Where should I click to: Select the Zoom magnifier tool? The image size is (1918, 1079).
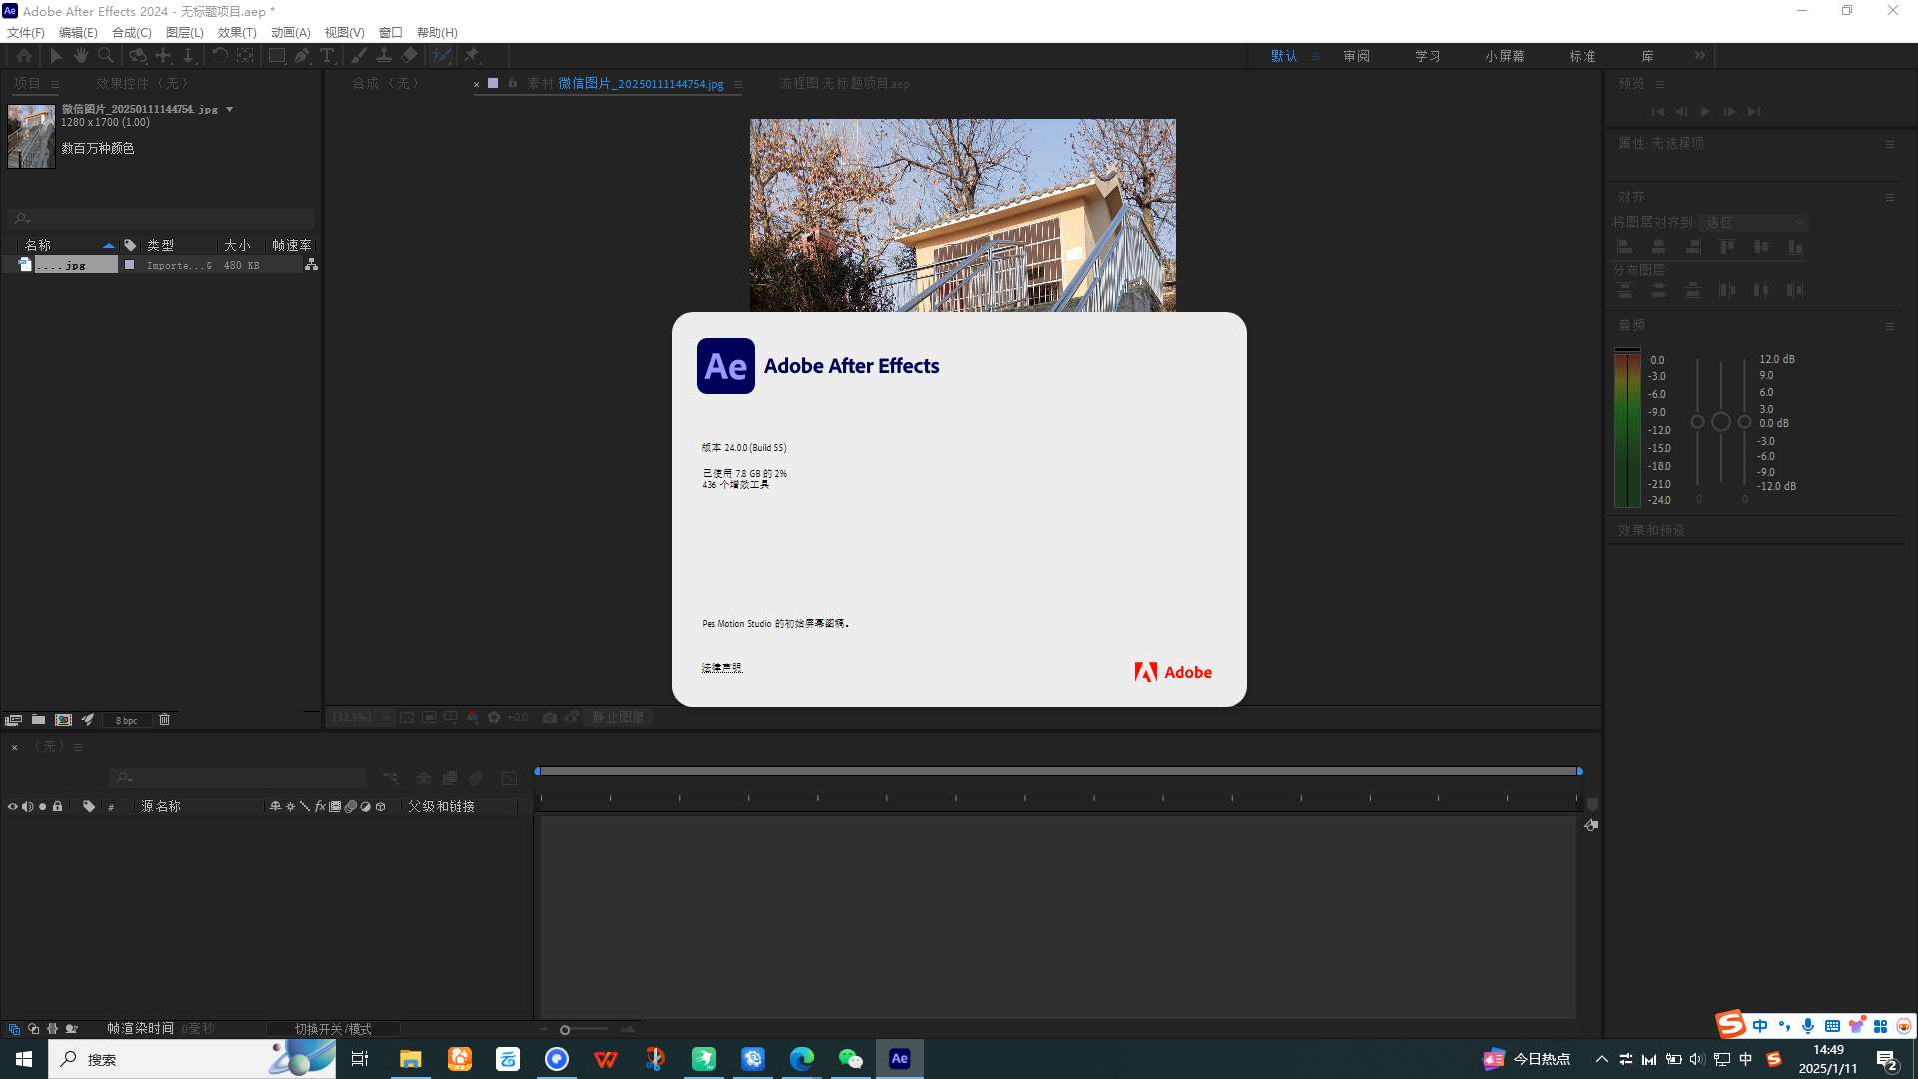[x=106, y=56]
